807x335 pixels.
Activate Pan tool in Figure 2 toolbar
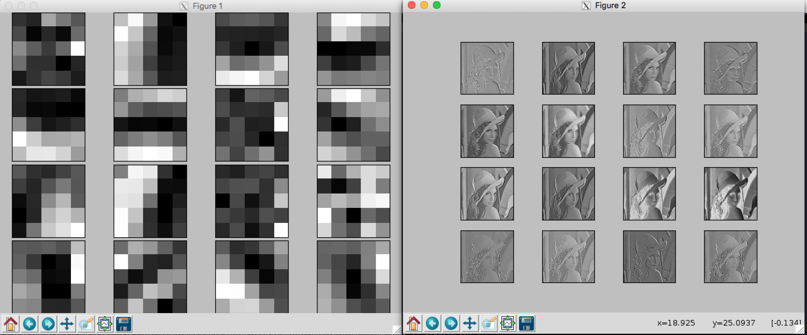(470, 323)
